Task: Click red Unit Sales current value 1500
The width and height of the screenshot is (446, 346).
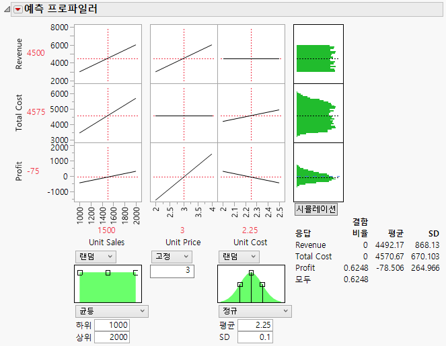Action: (107, 230)
